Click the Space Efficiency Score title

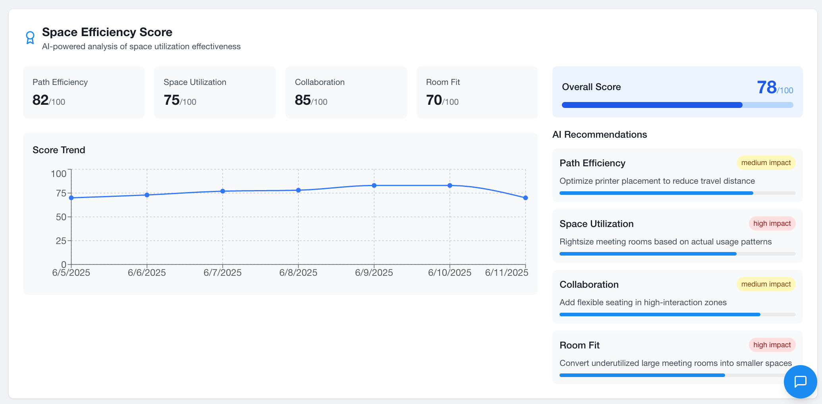click(107, 32)
